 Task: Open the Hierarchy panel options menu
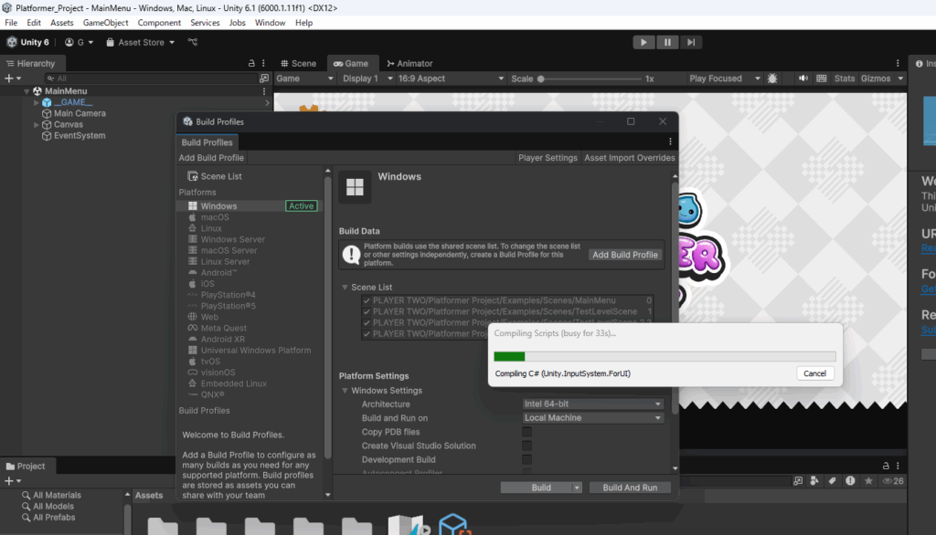pyautogui.click(x=263, y=63)
